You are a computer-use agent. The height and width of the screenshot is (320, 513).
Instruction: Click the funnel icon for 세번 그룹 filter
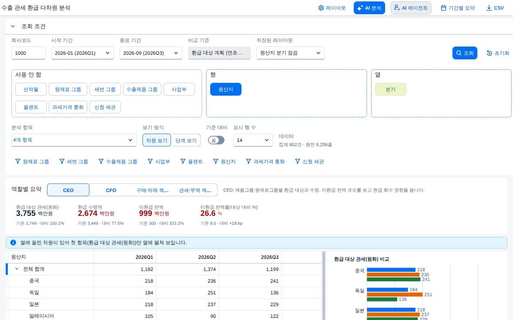(x=62, y=161)
